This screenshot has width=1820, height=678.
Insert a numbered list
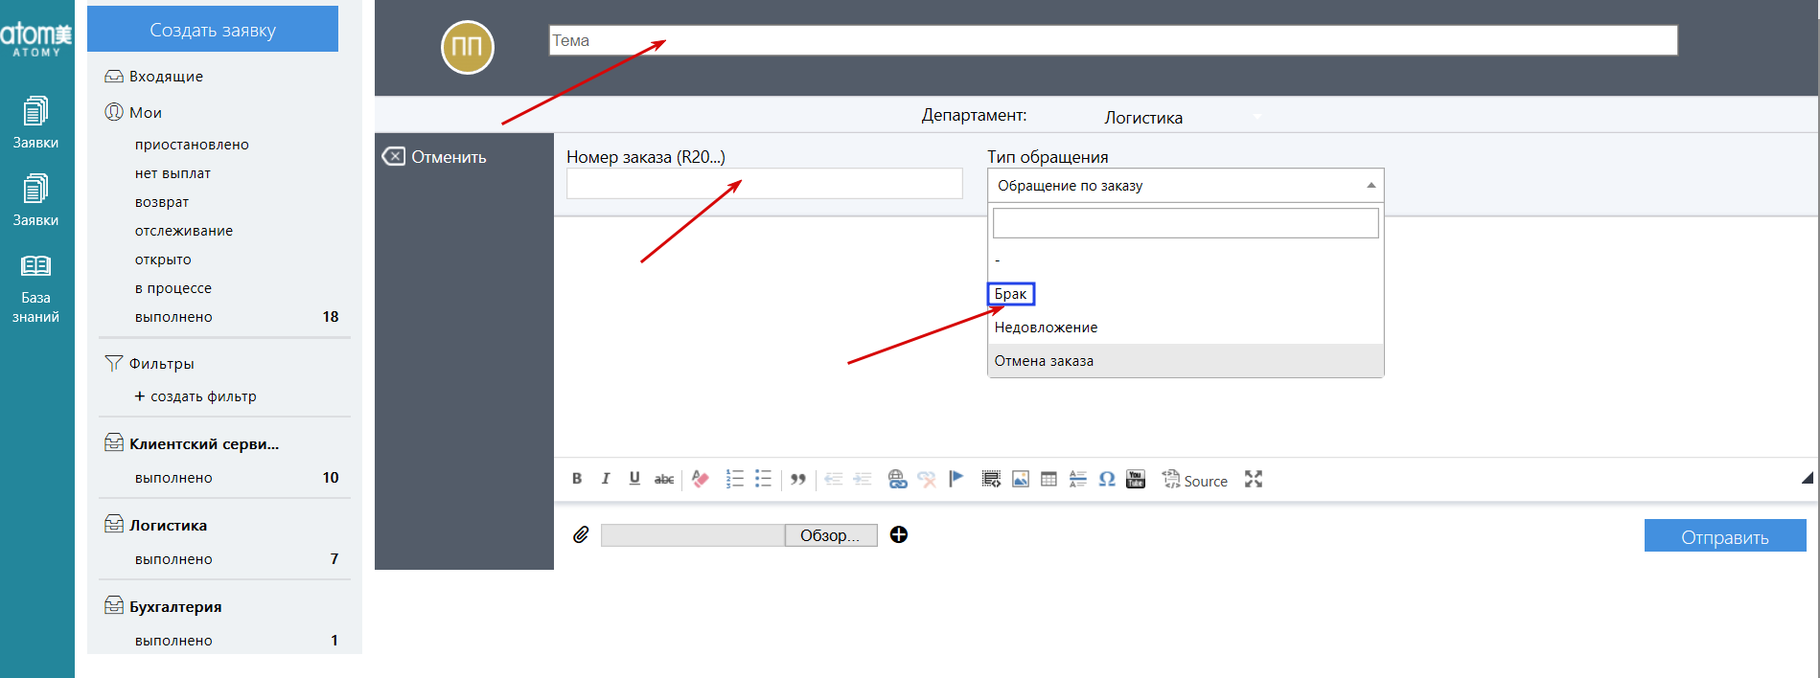(735, 479)
